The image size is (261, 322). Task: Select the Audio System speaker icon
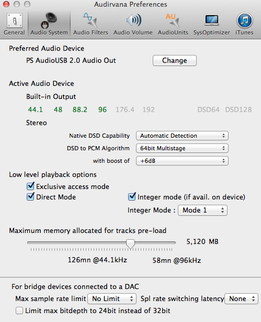[x=49, y=20]
